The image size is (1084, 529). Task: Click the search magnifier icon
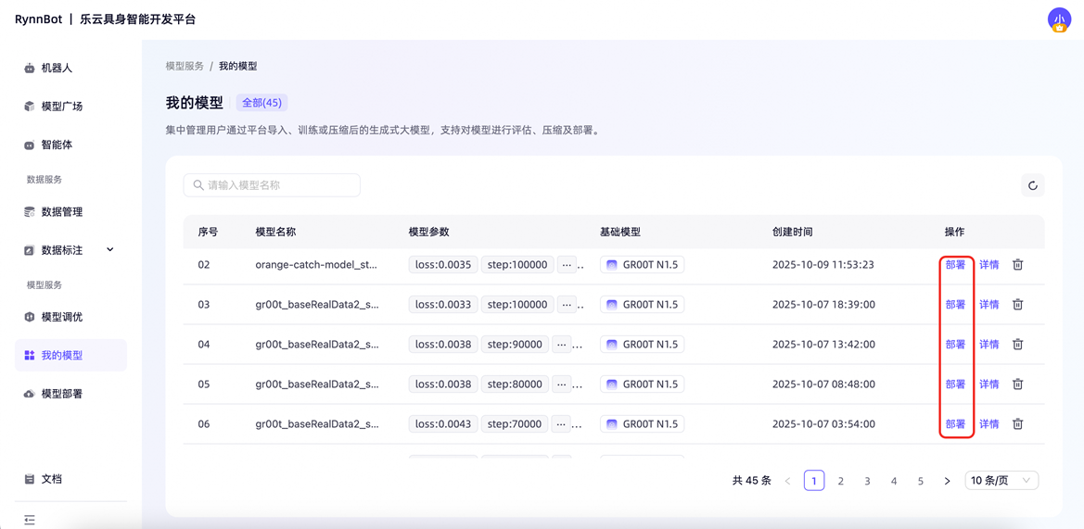(x=198, y=185)
